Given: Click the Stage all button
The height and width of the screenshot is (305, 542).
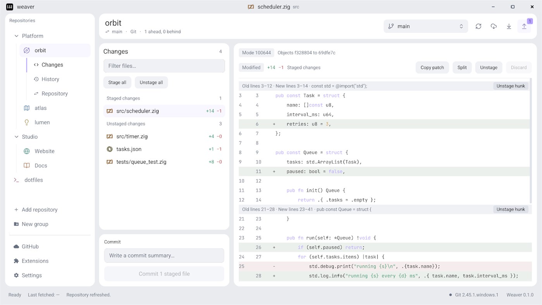Looking at the screenshot, I should click(x=117, y=82).
